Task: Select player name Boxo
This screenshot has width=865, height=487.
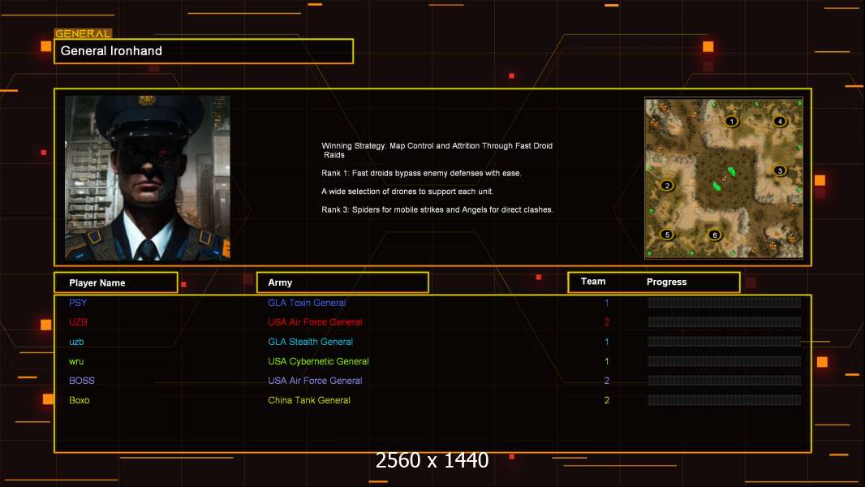Action: [79, 400]
